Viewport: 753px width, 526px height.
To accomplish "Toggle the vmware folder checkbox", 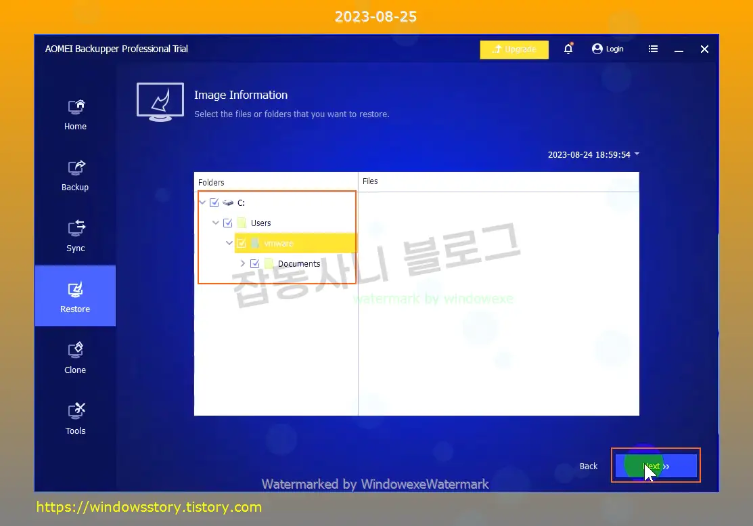I will 242,243.
